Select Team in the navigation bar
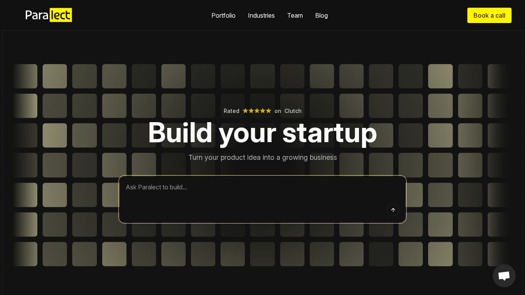This screenshot has width=525, height=295. (x=295, y=15)
